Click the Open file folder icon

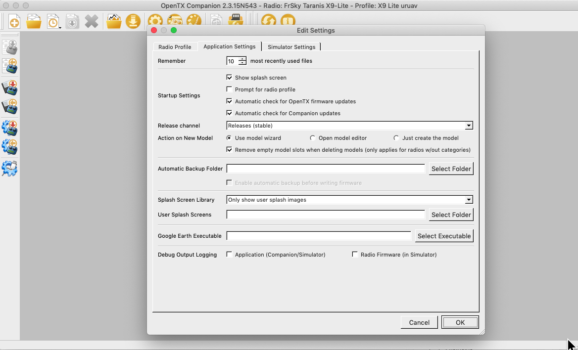[x=34, y=21]
